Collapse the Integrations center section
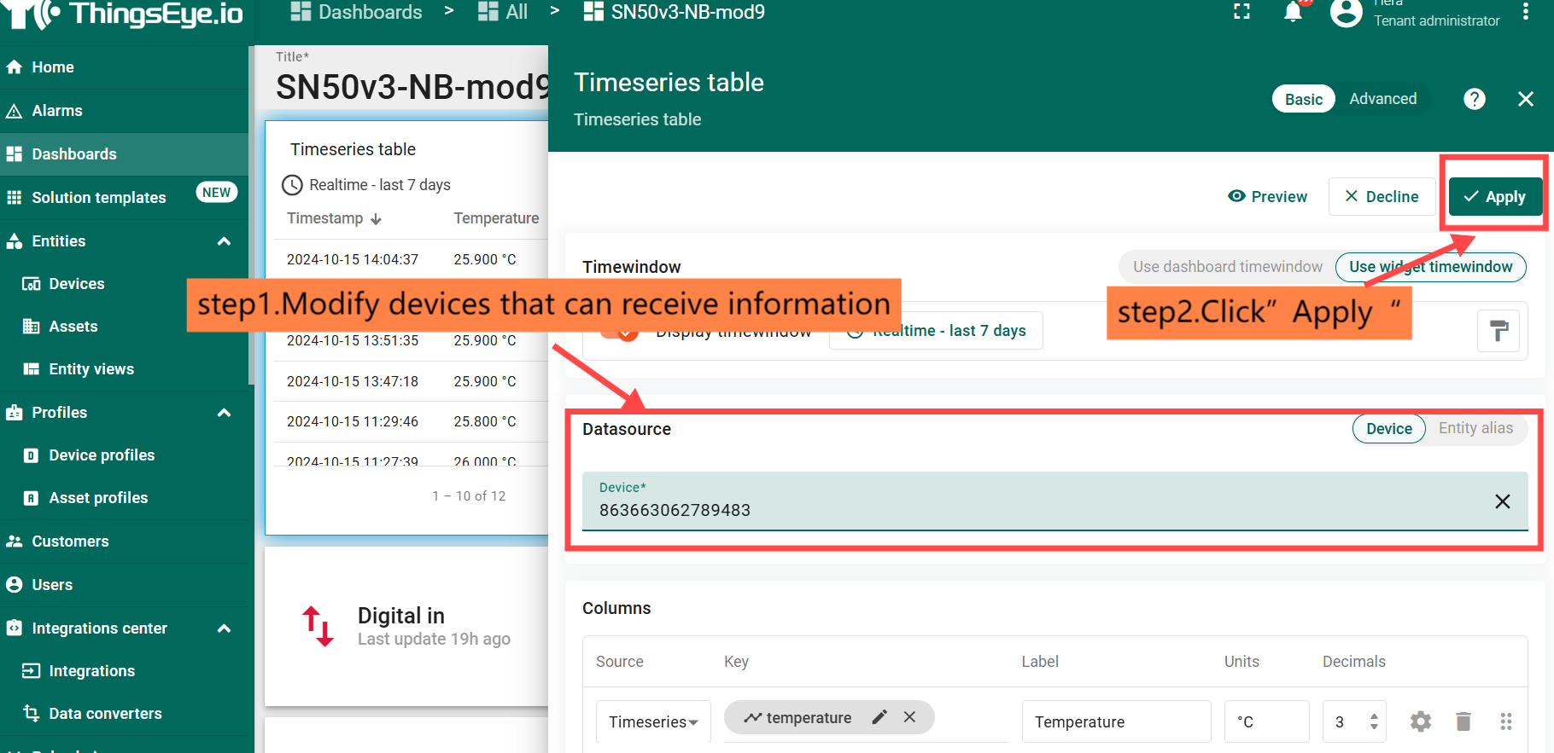 click(x=225, y=628)
